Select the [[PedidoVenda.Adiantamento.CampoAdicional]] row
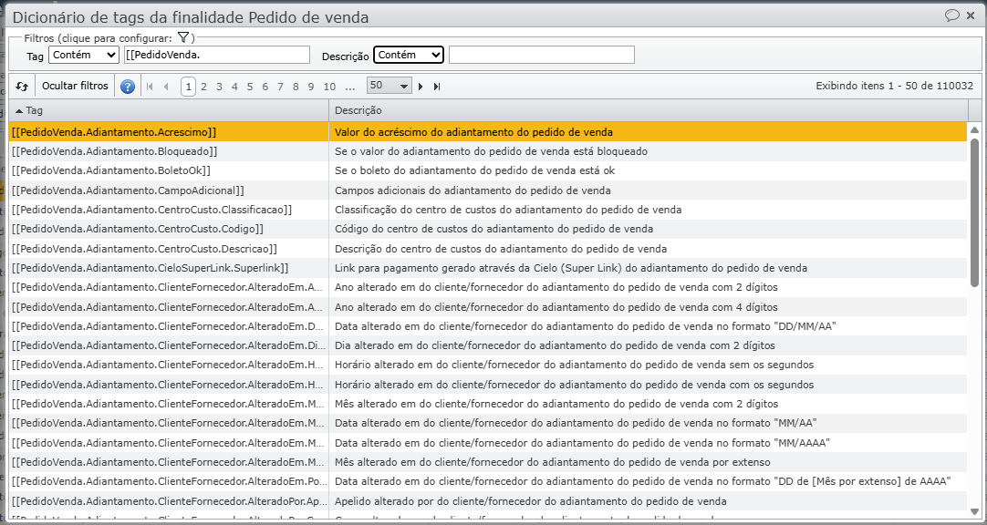The height and width of the screenshot is (525, 987). [x=488, y=190]
